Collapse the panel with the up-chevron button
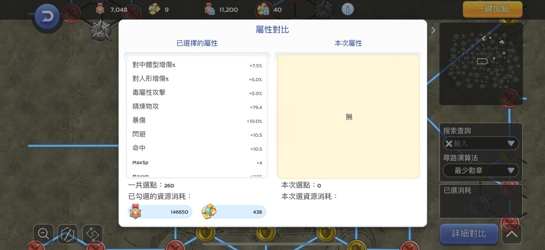Viewport: 545px width, 250px height. pyautogui.click(x=512, y=233)
